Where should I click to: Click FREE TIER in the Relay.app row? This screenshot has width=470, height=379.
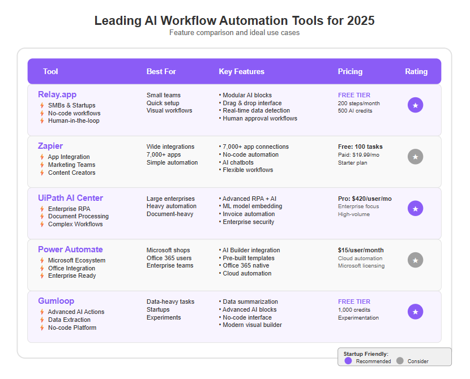pyautogui.click(x=354, y=95)
